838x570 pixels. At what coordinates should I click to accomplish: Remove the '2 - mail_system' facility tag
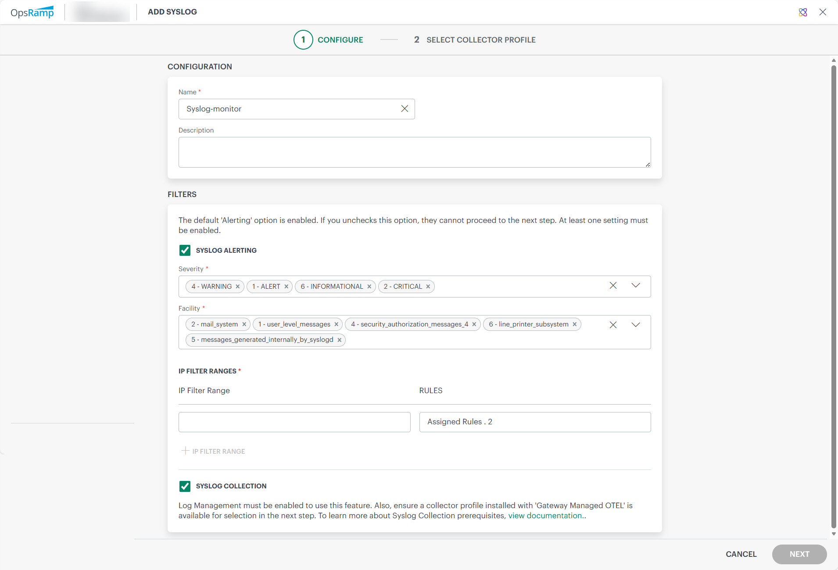point(244,324)
